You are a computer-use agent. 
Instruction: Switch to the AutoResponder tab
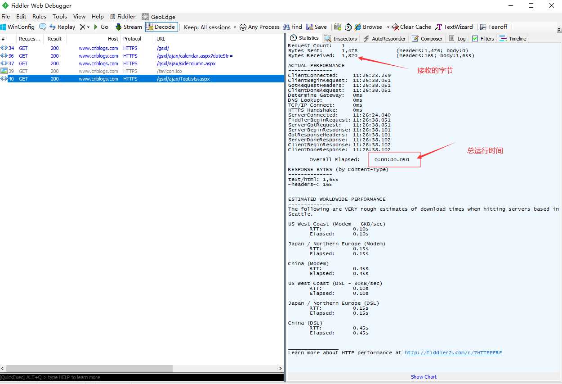point(384,39)
